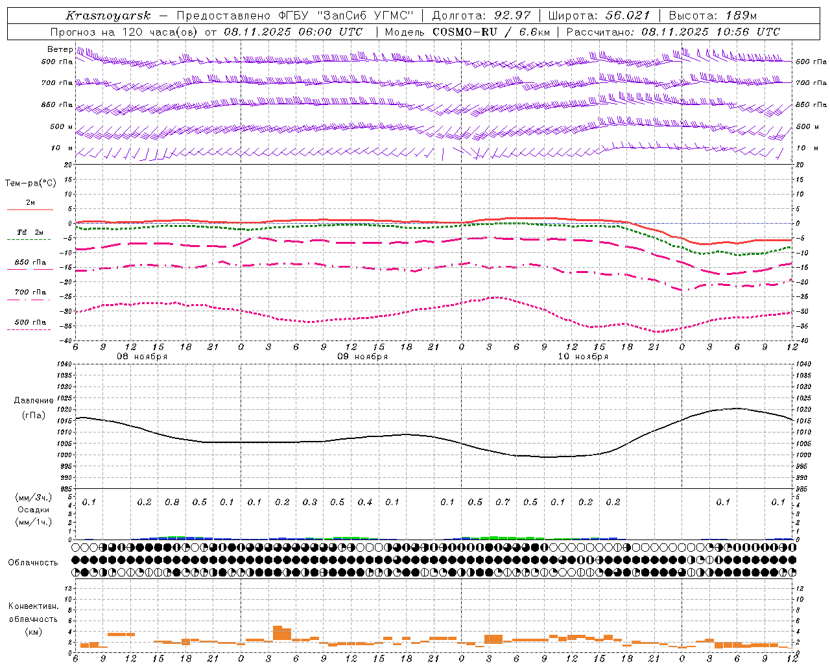Click the Td 2м legend entry
The height and width of the screenshot is (664, 830).
pyautogui.click(x=30, y=231)
